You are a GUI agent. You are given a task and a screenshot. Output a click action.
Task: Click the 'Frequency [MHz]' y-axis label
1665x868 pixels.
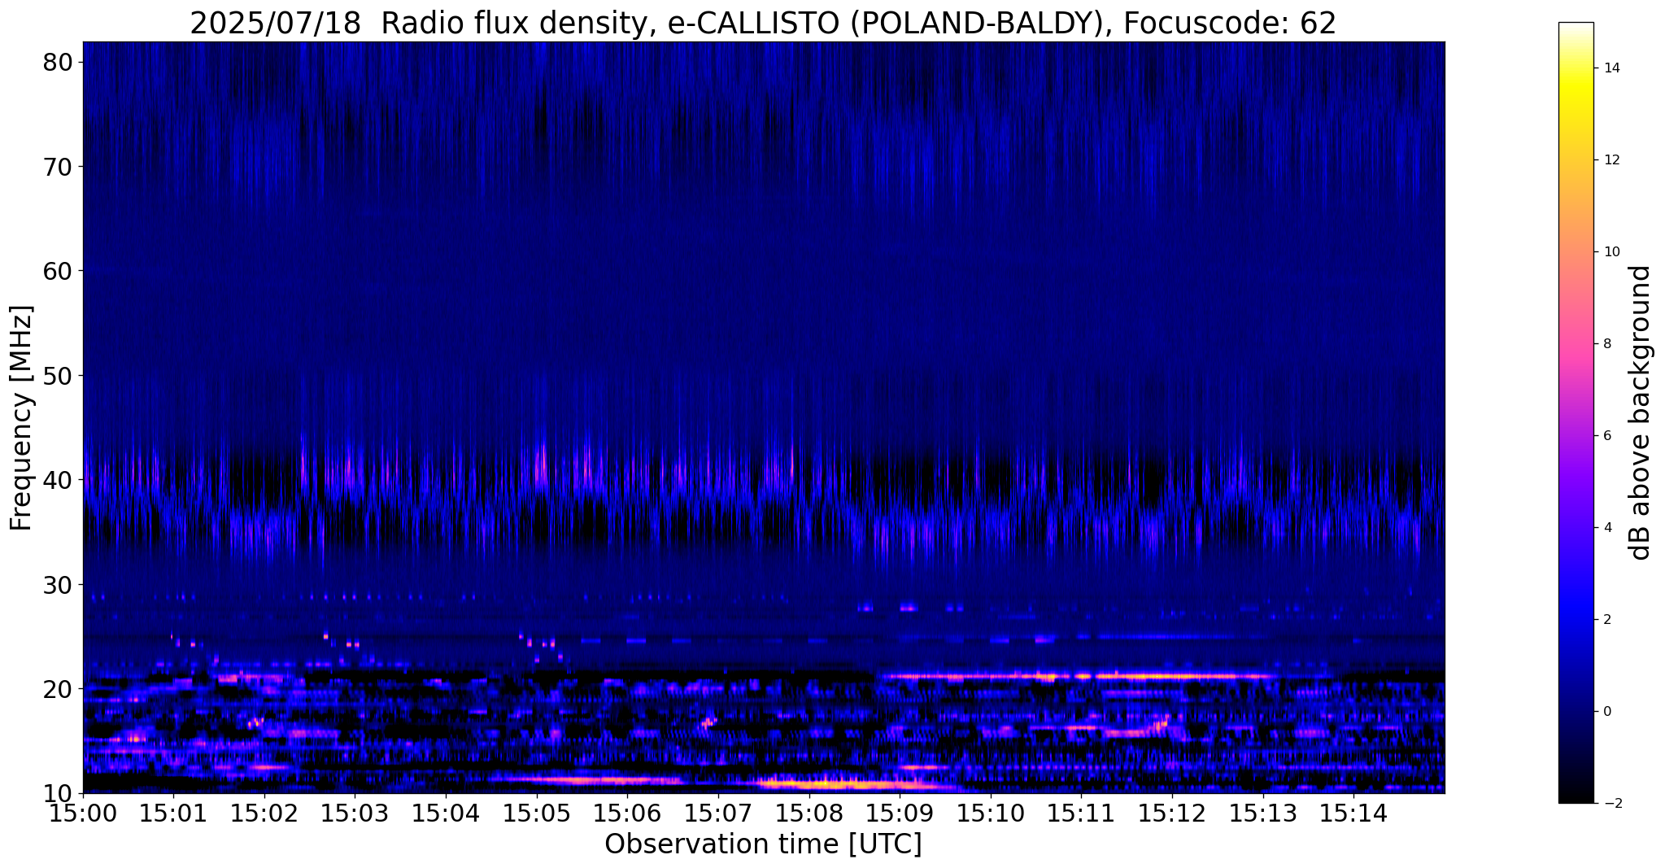pyautogui.click(x=21, y=417)
